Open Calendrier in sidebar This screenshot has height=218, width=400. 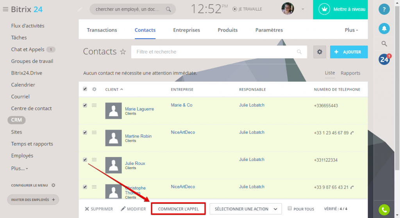pos(23,85)
